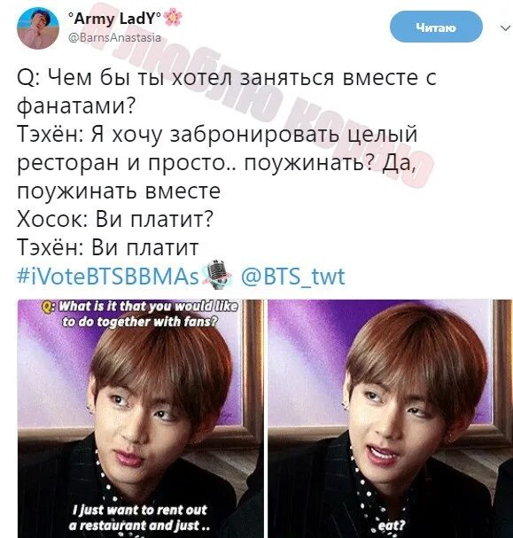Expand the tweet options chevron menu
The width and height of the screenshot is (513, 538).
pos(505,27)
